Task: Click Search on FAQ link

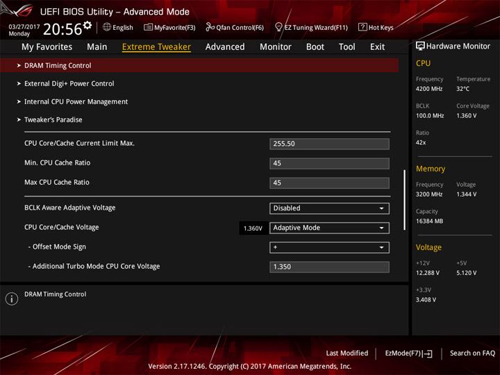Action: [472, 353]
